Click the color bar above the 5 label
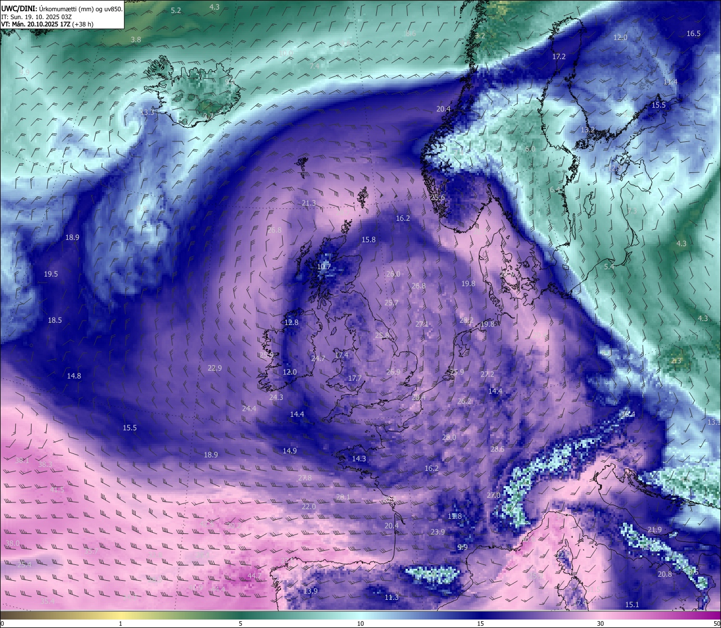The image size is (721, 628). [x=241, y=615]
